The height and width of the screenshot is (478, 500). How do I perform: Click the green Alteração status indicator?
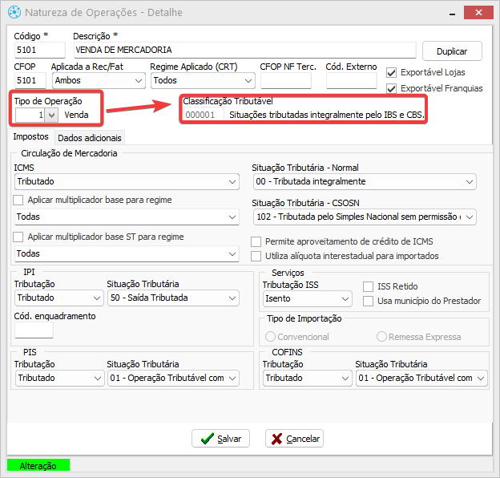pyautogui.click(x=38, y=465)
